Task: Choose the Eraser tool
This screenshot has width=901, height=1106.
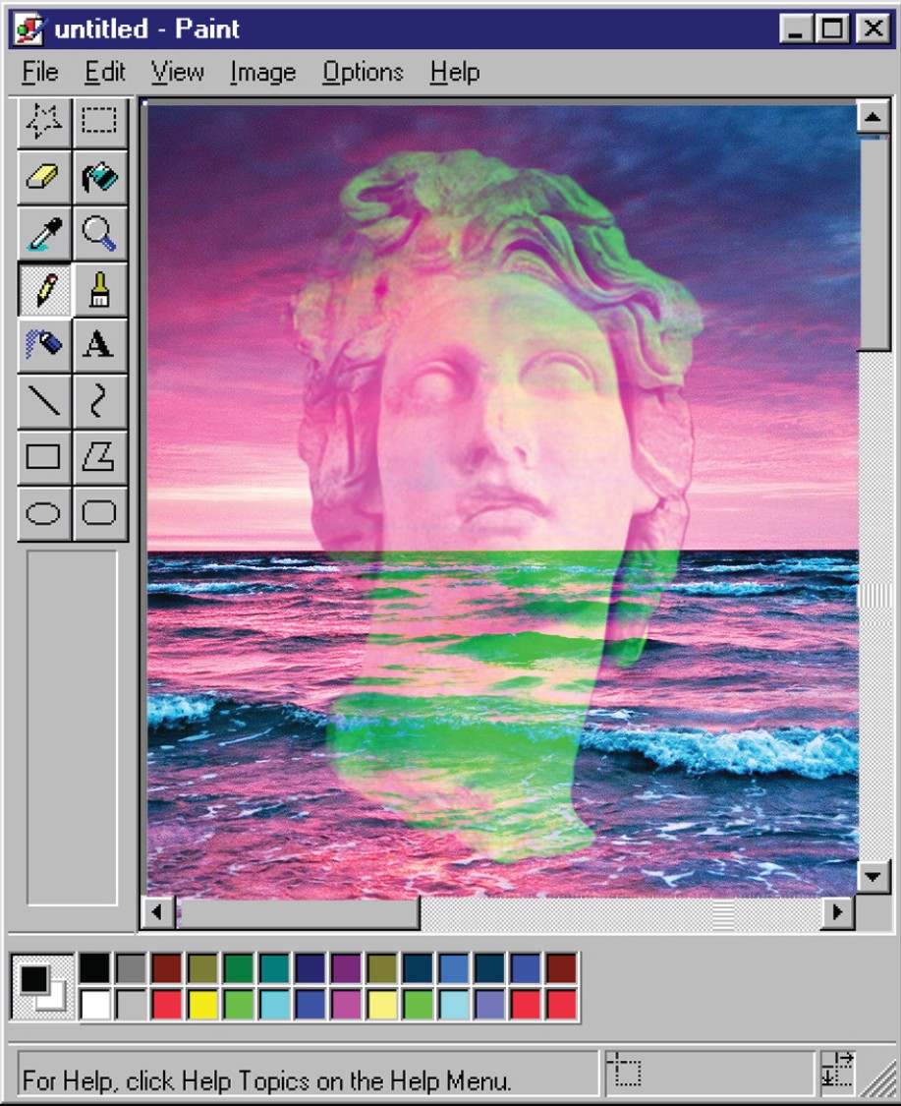Action: point(45,177)
